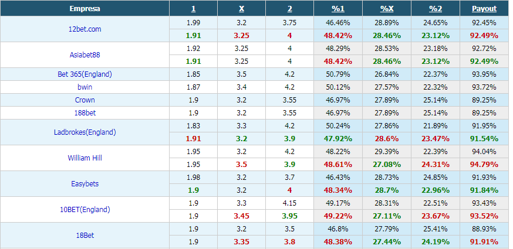Click 10BET opening away odd 4.15
Screen dimensions: 513x249
click(x=289, y=203)
